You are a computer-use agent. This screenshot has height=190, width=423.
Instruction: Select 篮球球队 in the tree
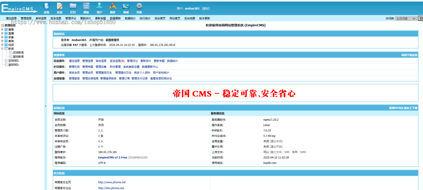pos(14,65)
